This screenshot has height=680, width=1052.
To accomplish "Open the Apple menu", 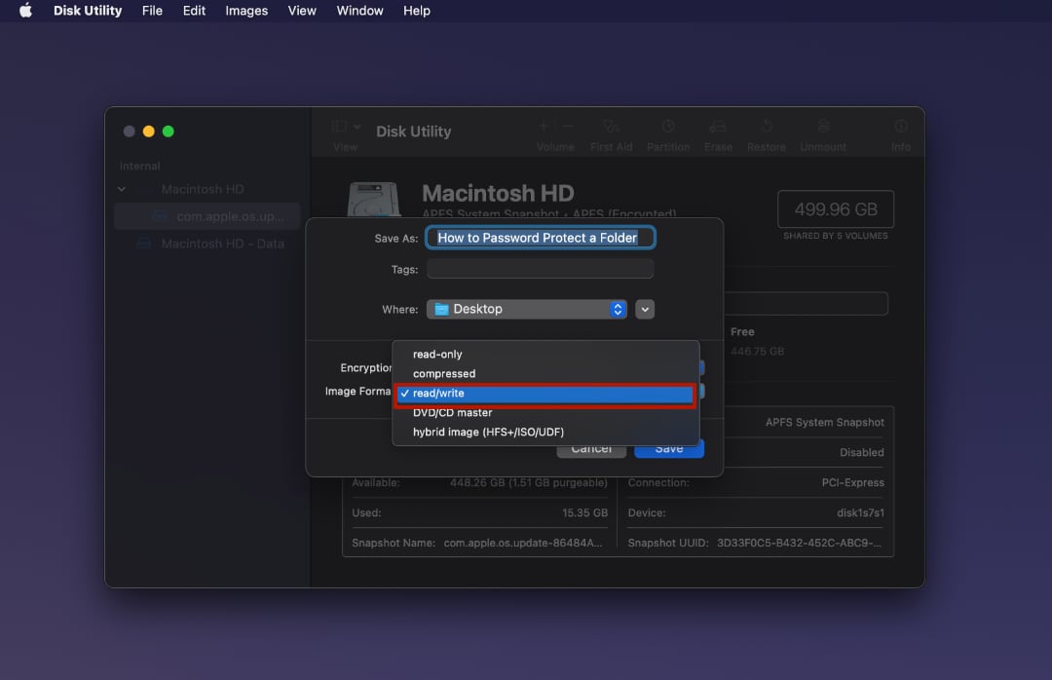I will point(25,10).
